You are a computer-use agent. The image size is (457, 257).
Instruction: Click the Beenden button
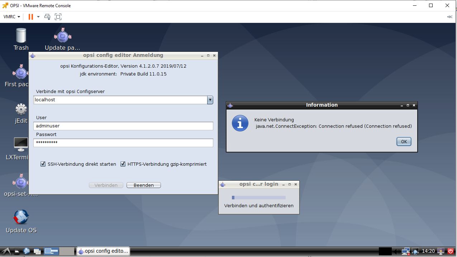tap(144, 185)
